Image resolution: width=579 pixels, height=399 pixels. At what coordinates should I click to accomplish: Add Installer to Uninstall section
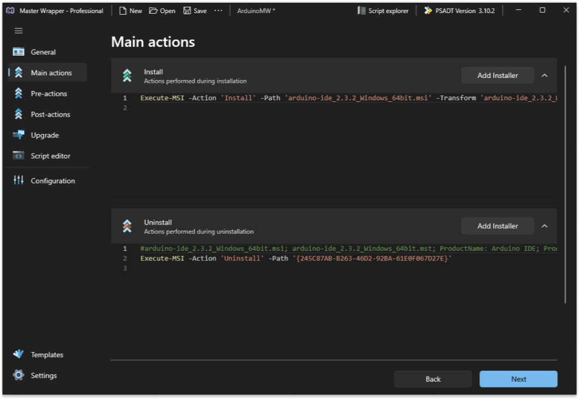coord(497,226)
